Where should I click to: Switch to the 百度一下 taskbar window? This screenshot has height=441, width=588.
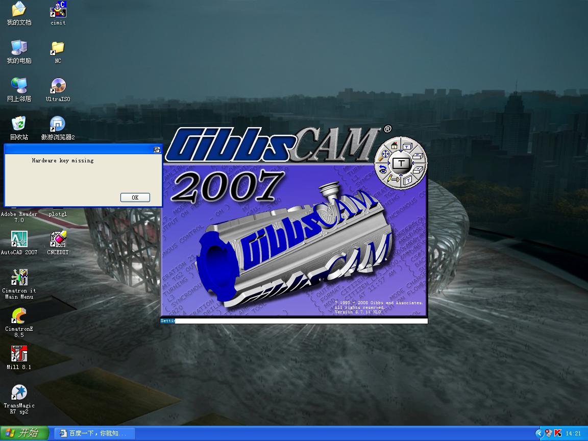94,433
